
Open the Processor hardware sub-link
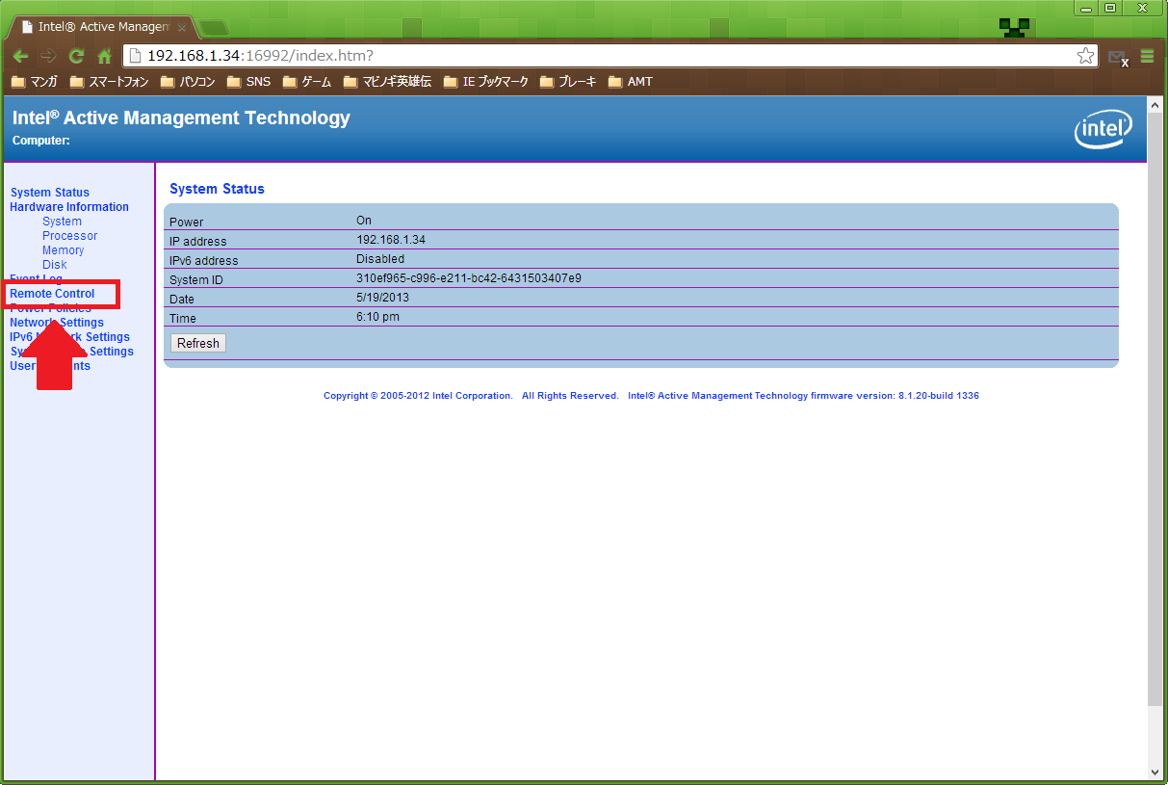pyautogui.click(x=69, y=236)
